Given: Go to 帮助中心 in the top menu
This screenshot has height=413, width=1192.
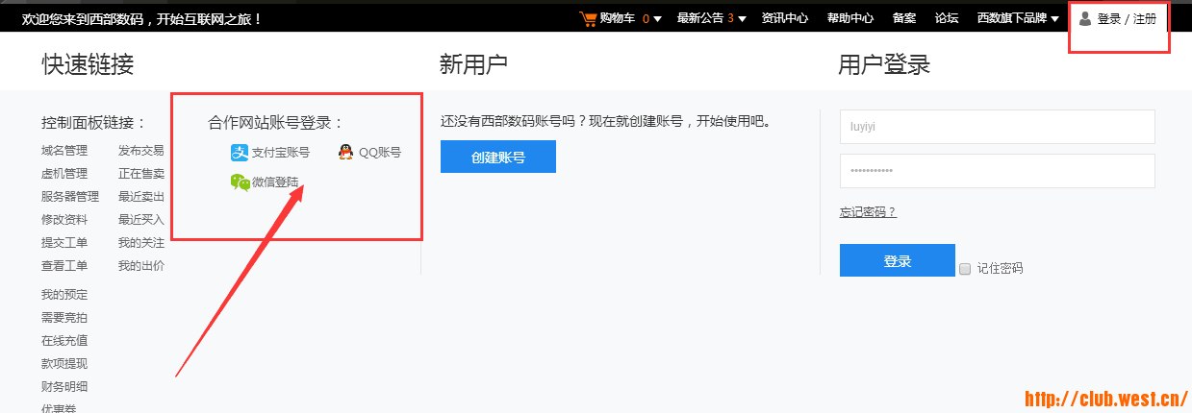Looking at the screenshot, I should point(850,18).
